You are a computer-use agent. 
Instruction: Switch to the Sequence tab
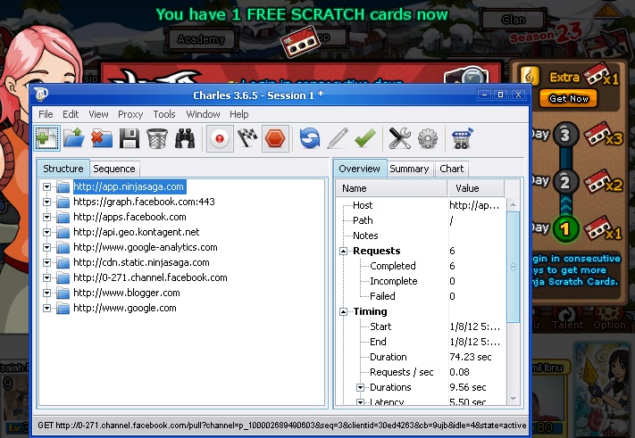[114, 169]
